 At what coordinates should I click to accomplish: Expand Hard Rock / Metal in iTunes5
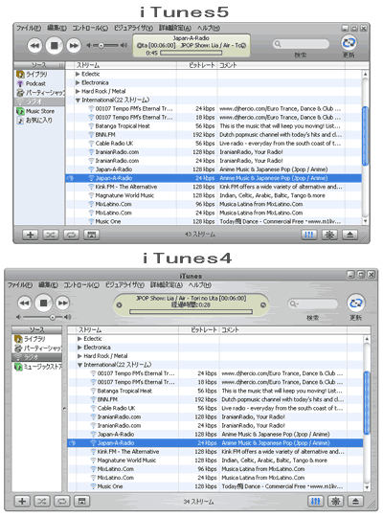pyautogui.click(x=78, y=91)
